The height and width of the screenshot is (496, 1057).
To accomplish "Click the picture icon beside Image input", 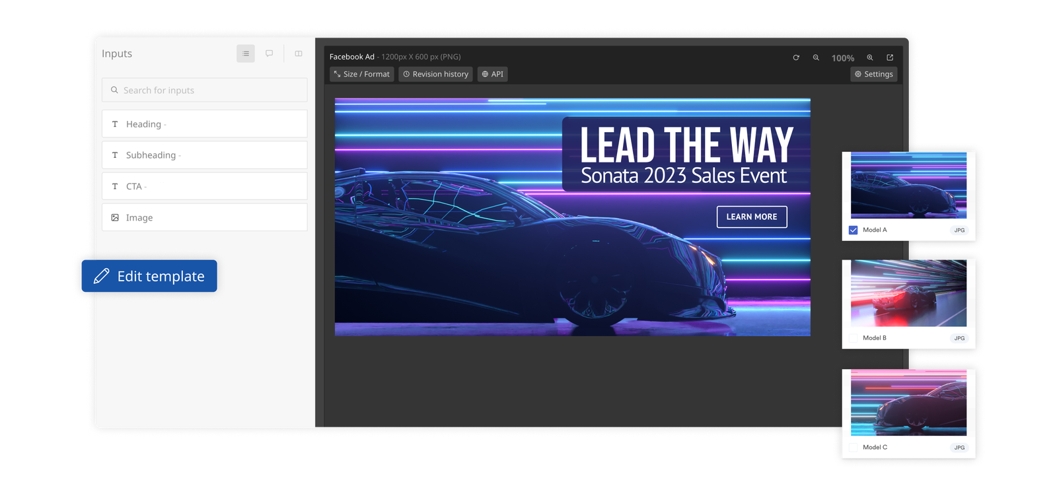I will (115, 217).
